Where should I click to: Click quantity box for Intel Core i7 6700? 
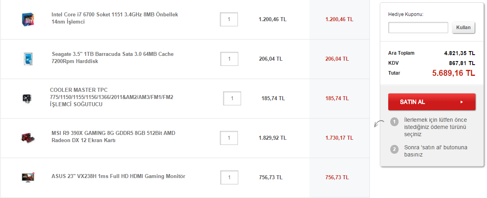pyautogui.click(x=229, y=19)
